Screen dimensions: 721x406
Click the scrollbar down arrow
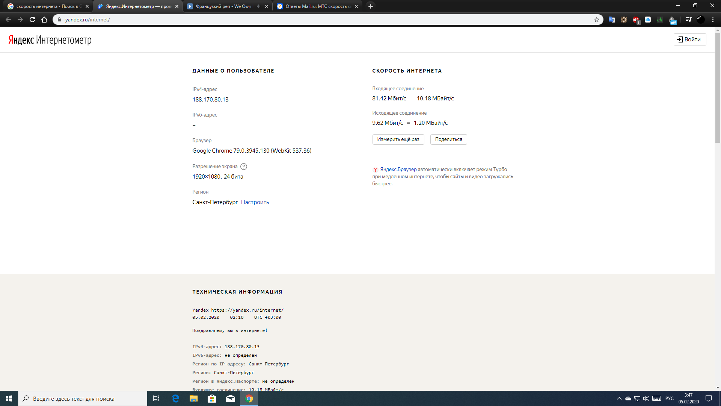click(x=718, y=388)
